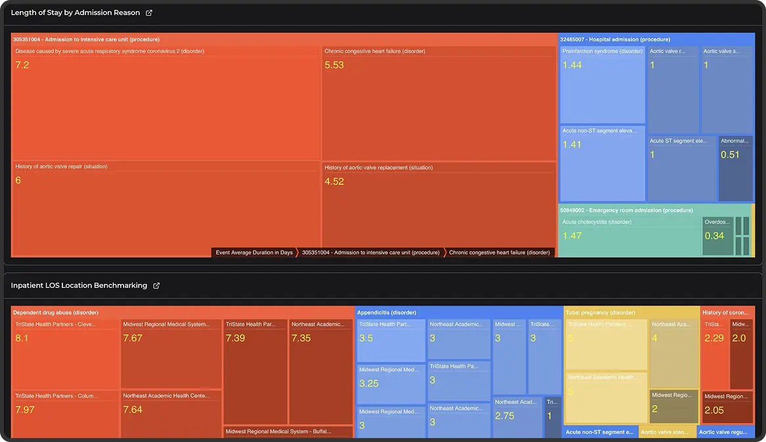
Task: Click breadcrumb Event Average Duration in Days
Action: click(x=254, y=252)
